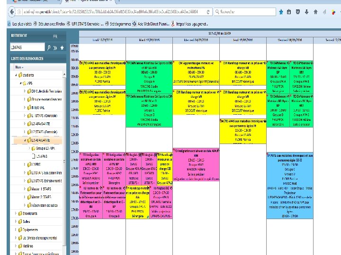Expand the Equipements tree node

(x=16, y=229)
